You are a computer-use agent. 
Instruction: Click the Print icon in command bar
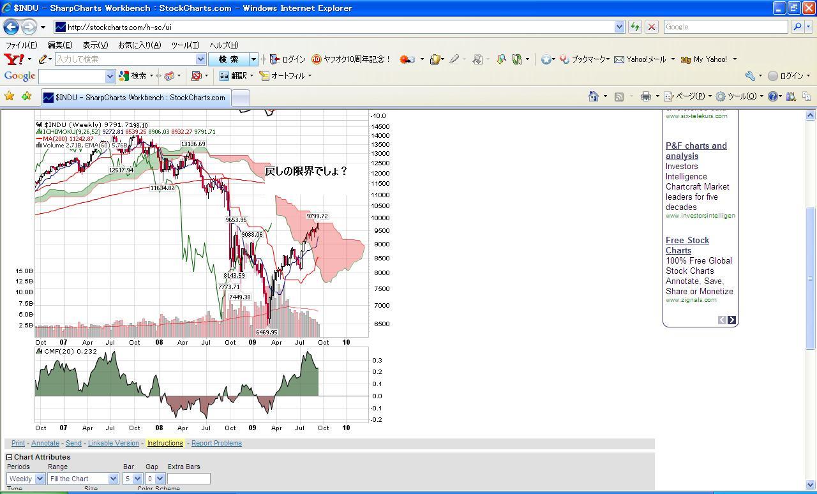646,96
